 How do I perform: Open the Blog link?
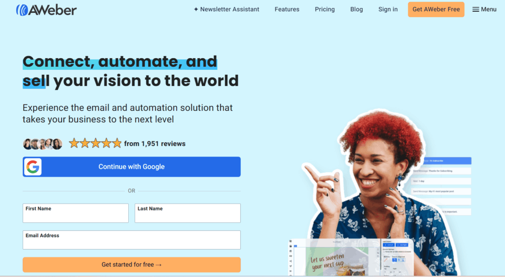357,9
